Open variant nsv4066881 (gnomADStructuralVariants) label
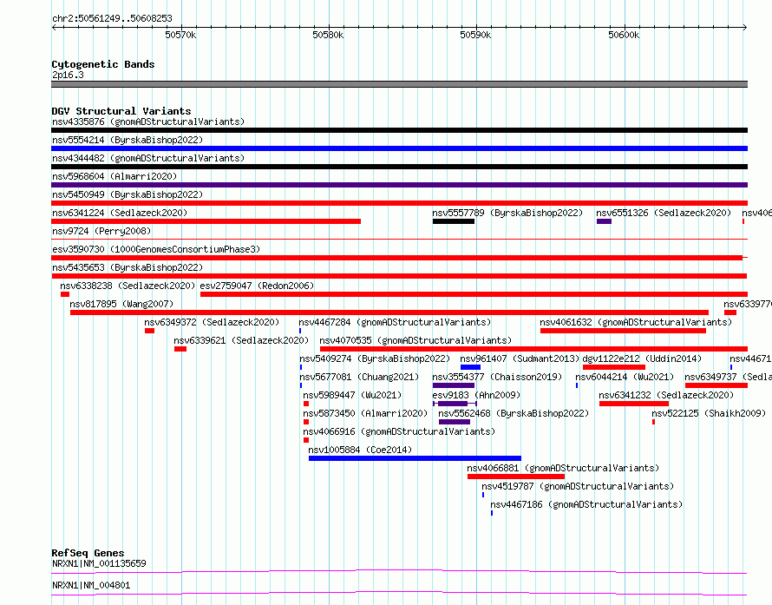This screenshot has height=605, width=772. (563, 468)
